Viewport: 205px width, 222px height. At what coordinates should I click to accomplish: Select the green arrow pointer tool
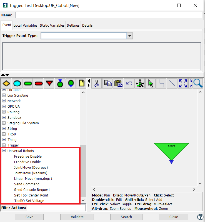[x=151, y=83]
